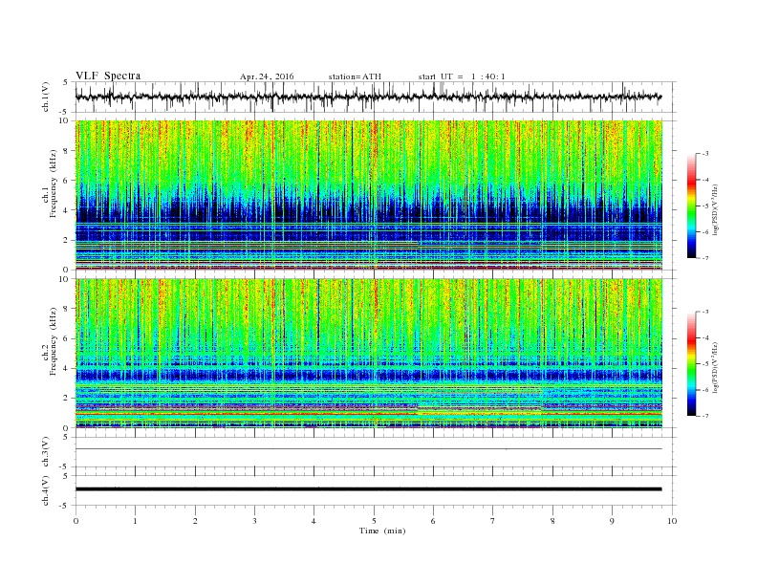Click the "ch.1(V)" waveform axis label
The image size is (757, 585).
46,97
